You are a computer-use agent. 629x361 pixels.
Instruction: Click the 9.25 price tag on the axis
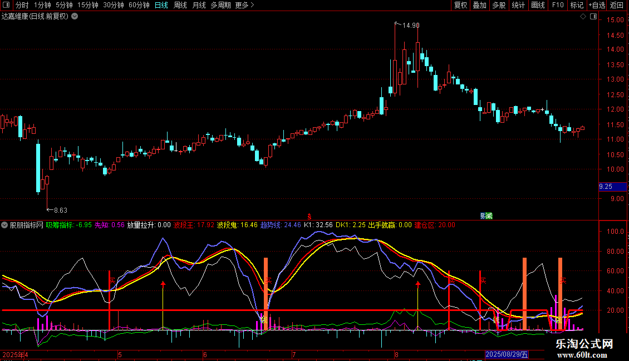click(612, 187)
